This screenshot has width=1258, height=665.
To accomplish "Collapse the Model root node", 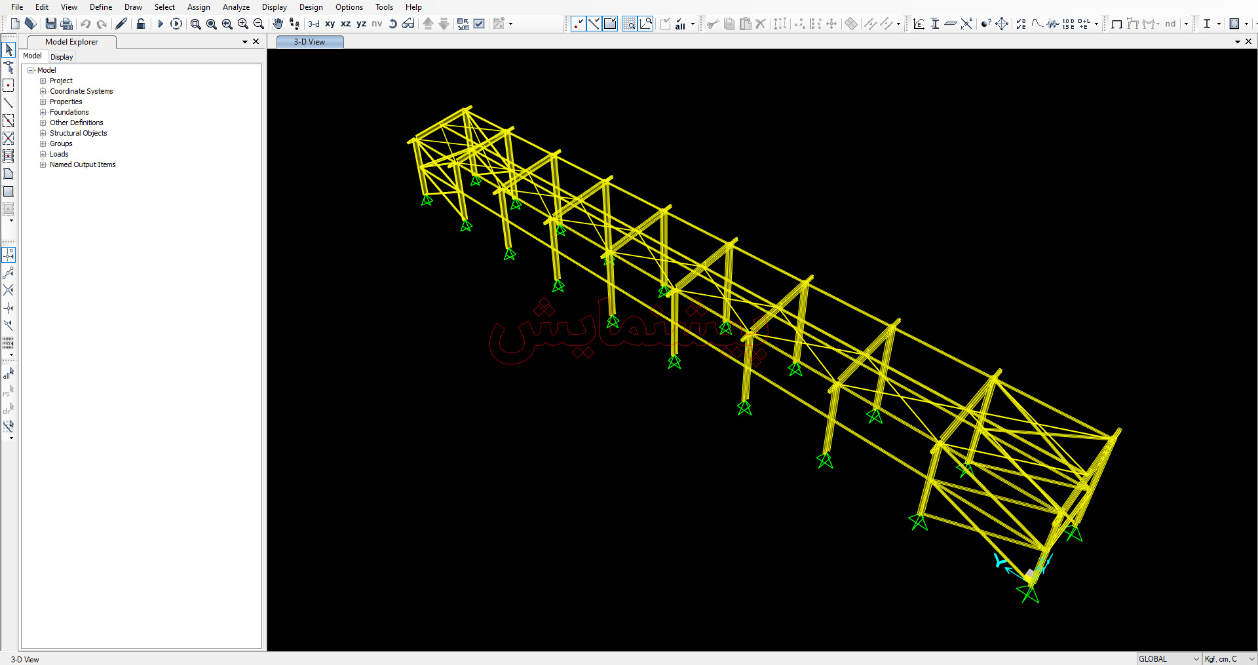I will pos(30,70).
